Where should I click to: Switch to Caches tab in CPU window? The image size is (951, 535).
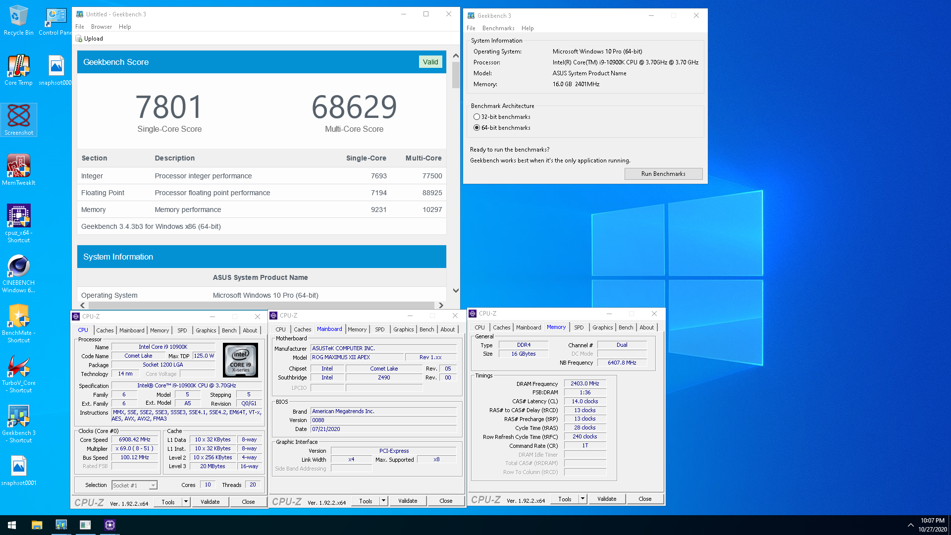[105, 330]
